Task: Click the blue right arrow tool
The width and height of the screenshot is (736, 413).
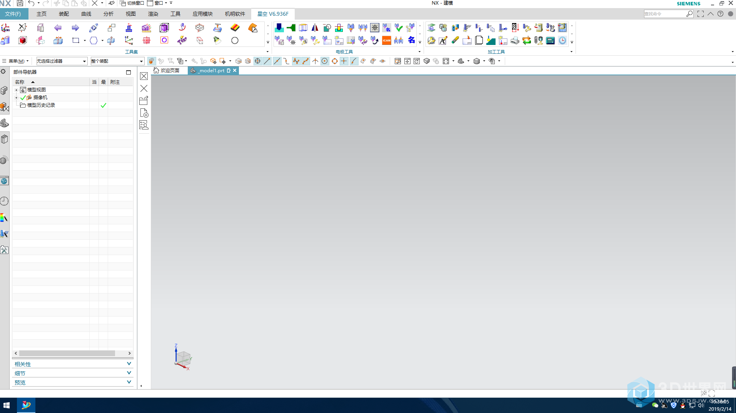Action: (75, 28)
